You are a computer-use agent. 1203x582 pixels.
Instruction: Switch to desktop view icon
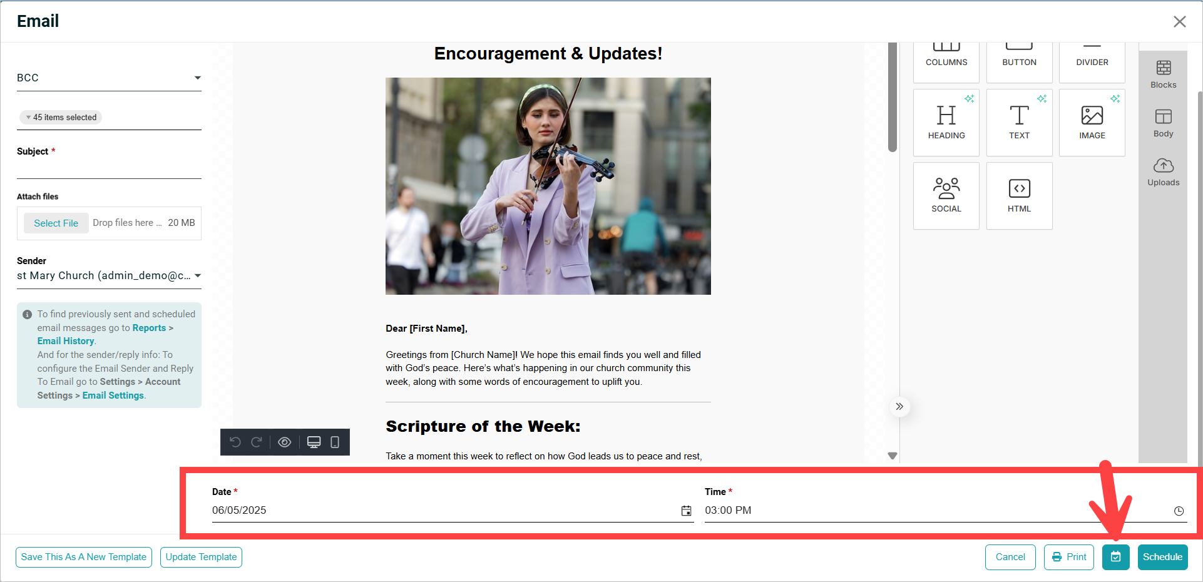[314, 442]
